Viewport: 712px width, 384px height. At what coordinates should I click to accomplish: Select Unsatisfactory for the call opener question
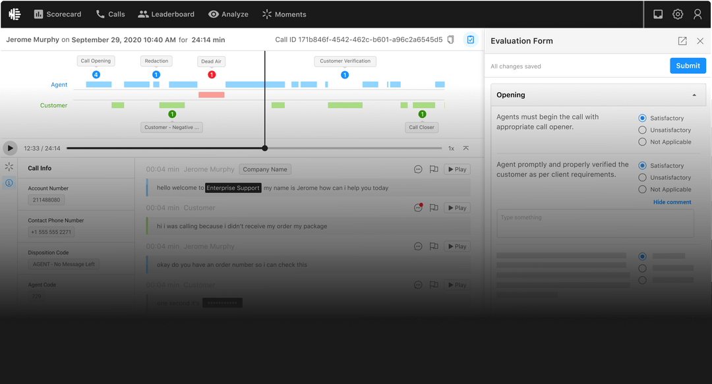(642, 130)
